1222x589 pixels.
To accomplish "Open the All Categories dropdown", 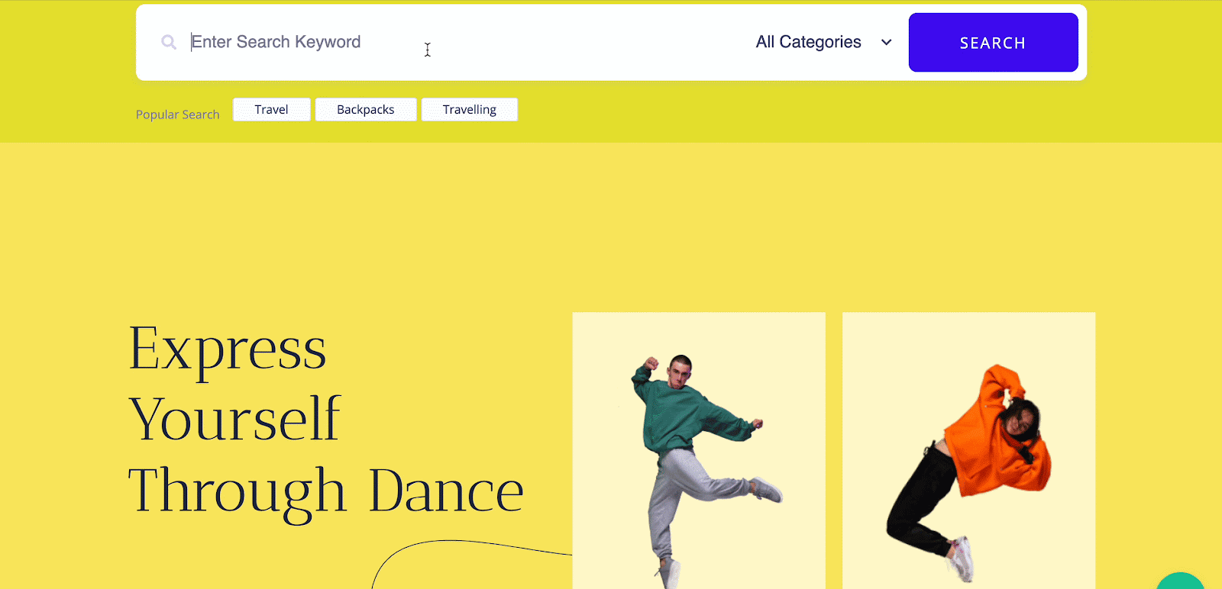I will point(810,42).
